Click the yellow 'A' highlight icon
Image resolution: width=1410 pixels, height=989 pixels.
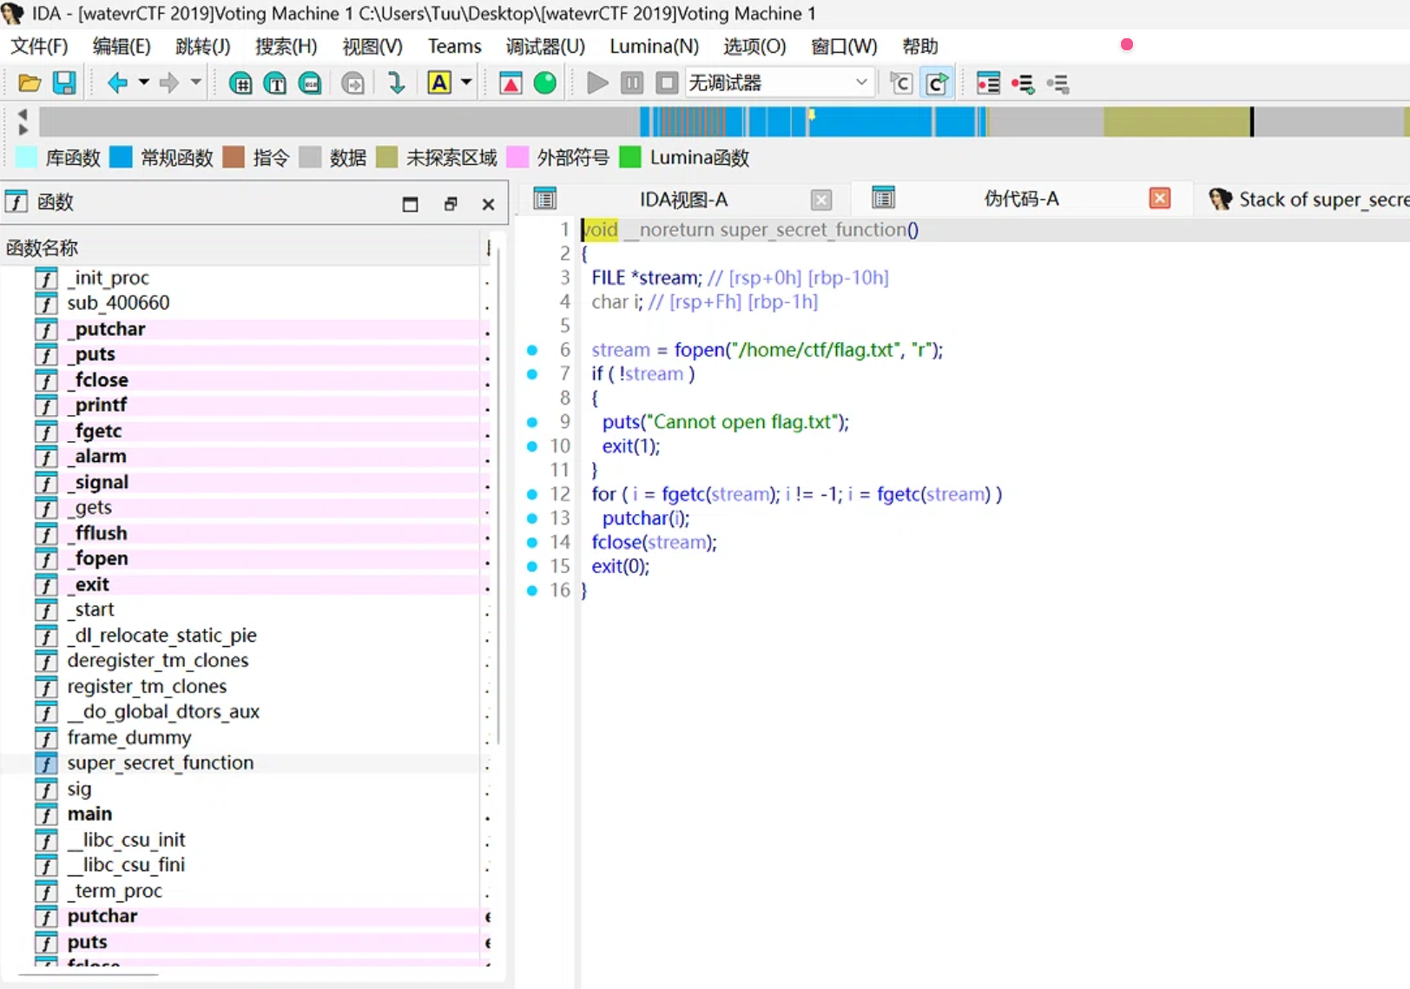click(440, 83)
